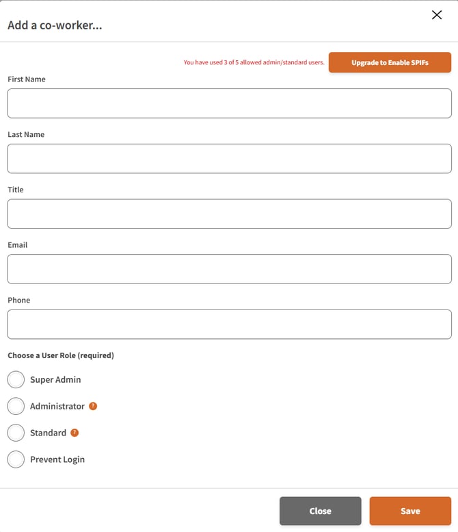Choose the Administrator radio option
Image resolution: width=458 pixels, height=532 pixels.
(16, 406)
